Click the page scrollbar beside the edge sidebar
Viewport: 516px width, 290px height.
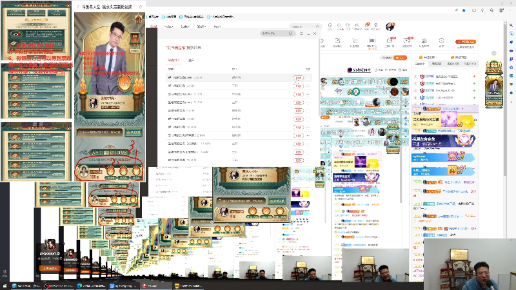[506, 99]
